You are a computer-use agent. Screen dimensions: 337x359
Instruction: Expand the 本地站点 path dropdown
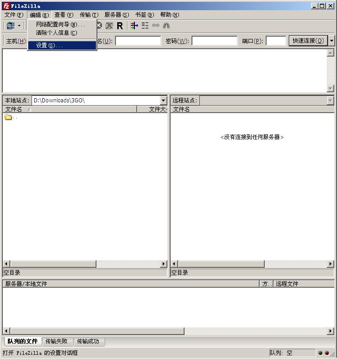(163, 100)
